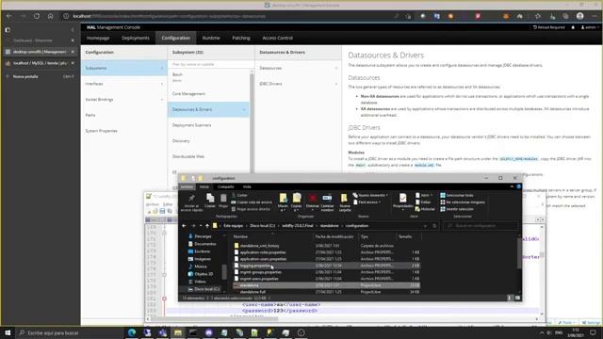Create a folder with Nueva carpeta

pyautogui.click(x=345, y=202)
